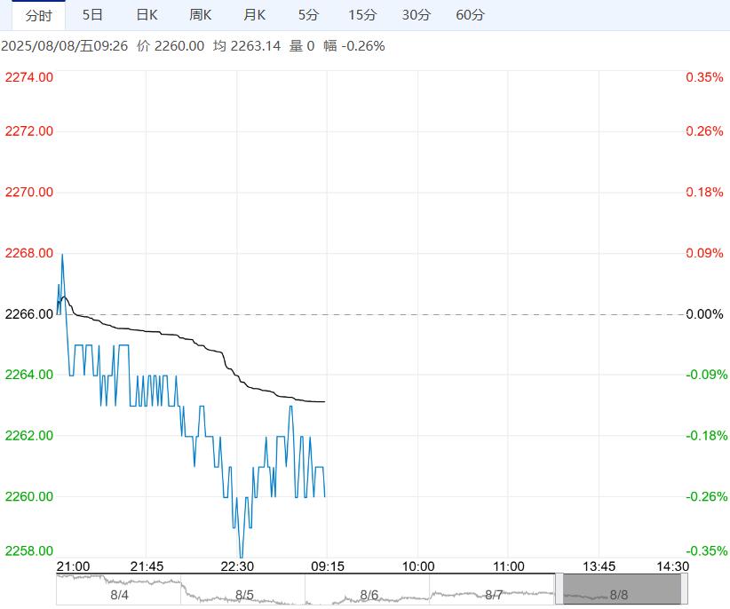This screenshot has height=609, width=730.
Task: Click the 价 2260.00 price readout
Action: (171, 46)
